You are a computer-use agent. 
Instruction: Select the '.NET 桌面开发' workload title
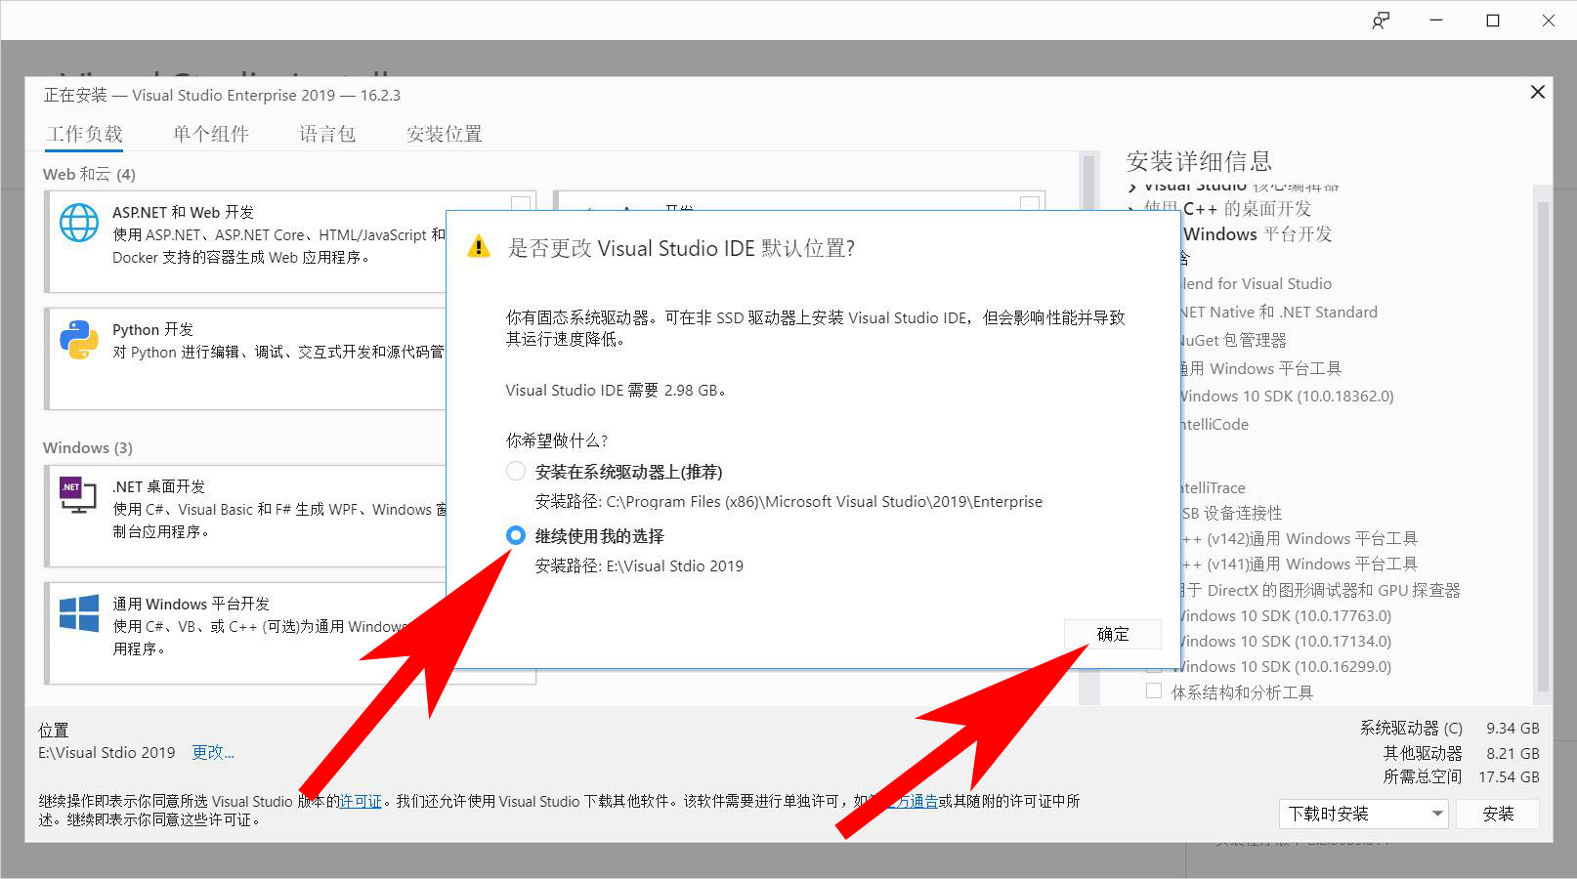click(158, 486)
